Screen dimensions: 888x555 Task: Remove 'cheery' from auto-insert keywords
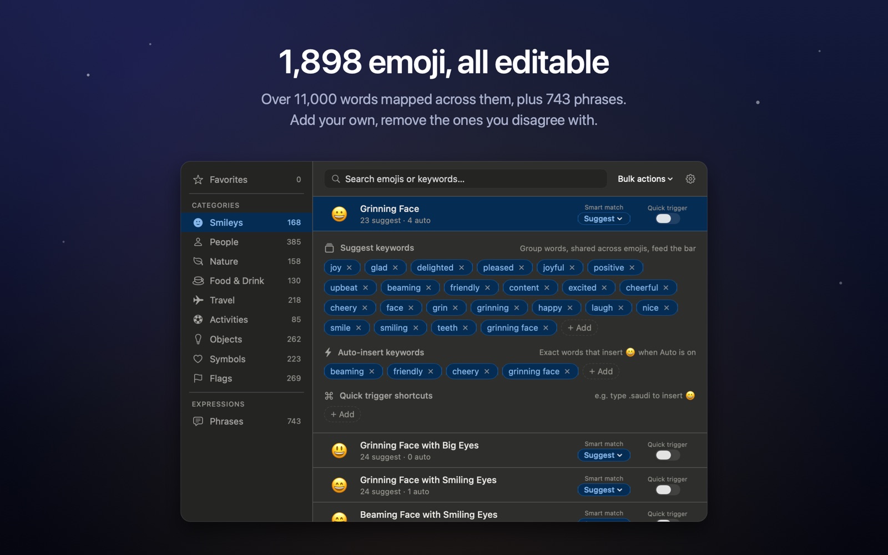486,371
